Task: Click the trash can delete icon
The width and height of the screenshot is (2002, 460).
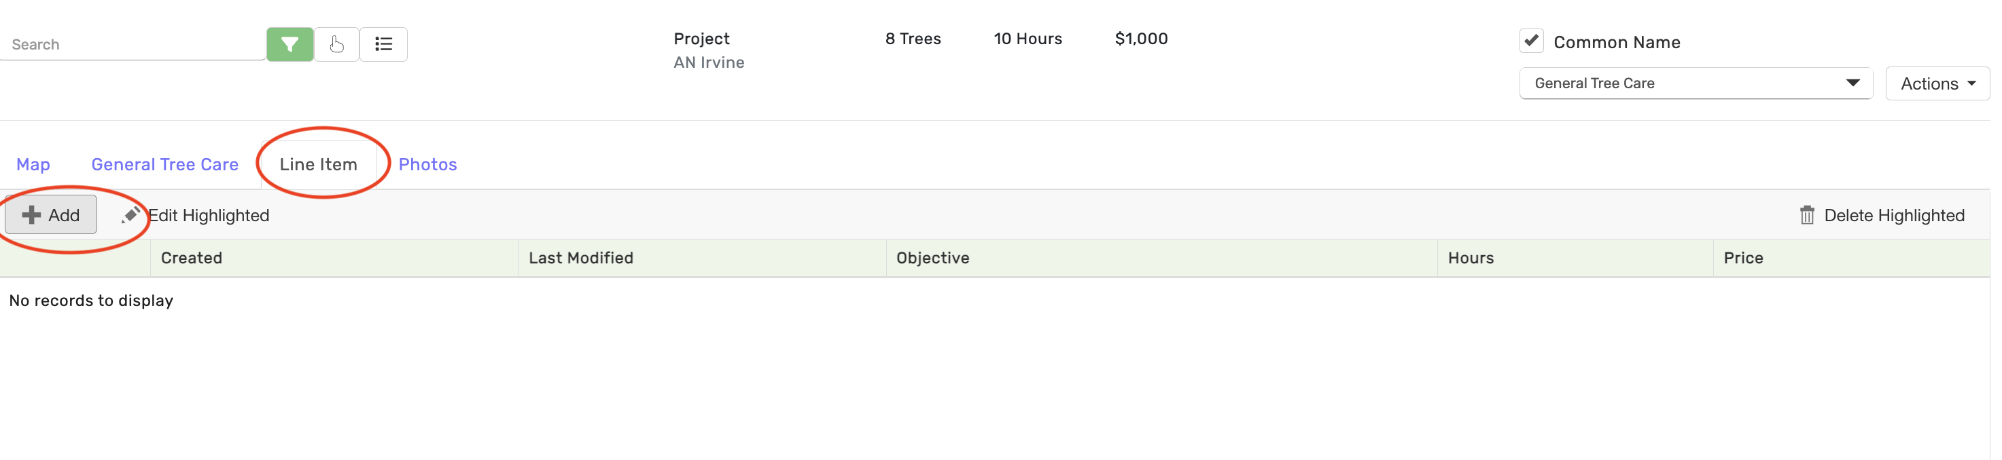Action: 1807,215
